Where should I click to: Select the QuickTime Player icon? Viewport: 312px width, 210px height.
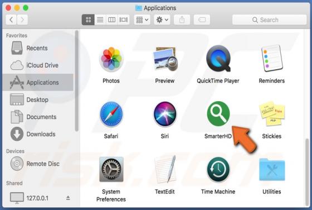tap(218, 59)
